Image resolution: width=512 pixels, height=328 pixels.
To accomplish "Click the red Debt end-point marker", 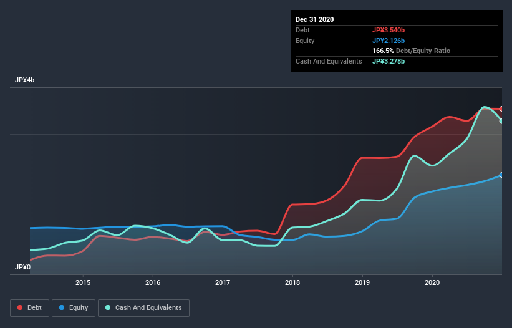I will pyautogui.click(x=501, y=109).
